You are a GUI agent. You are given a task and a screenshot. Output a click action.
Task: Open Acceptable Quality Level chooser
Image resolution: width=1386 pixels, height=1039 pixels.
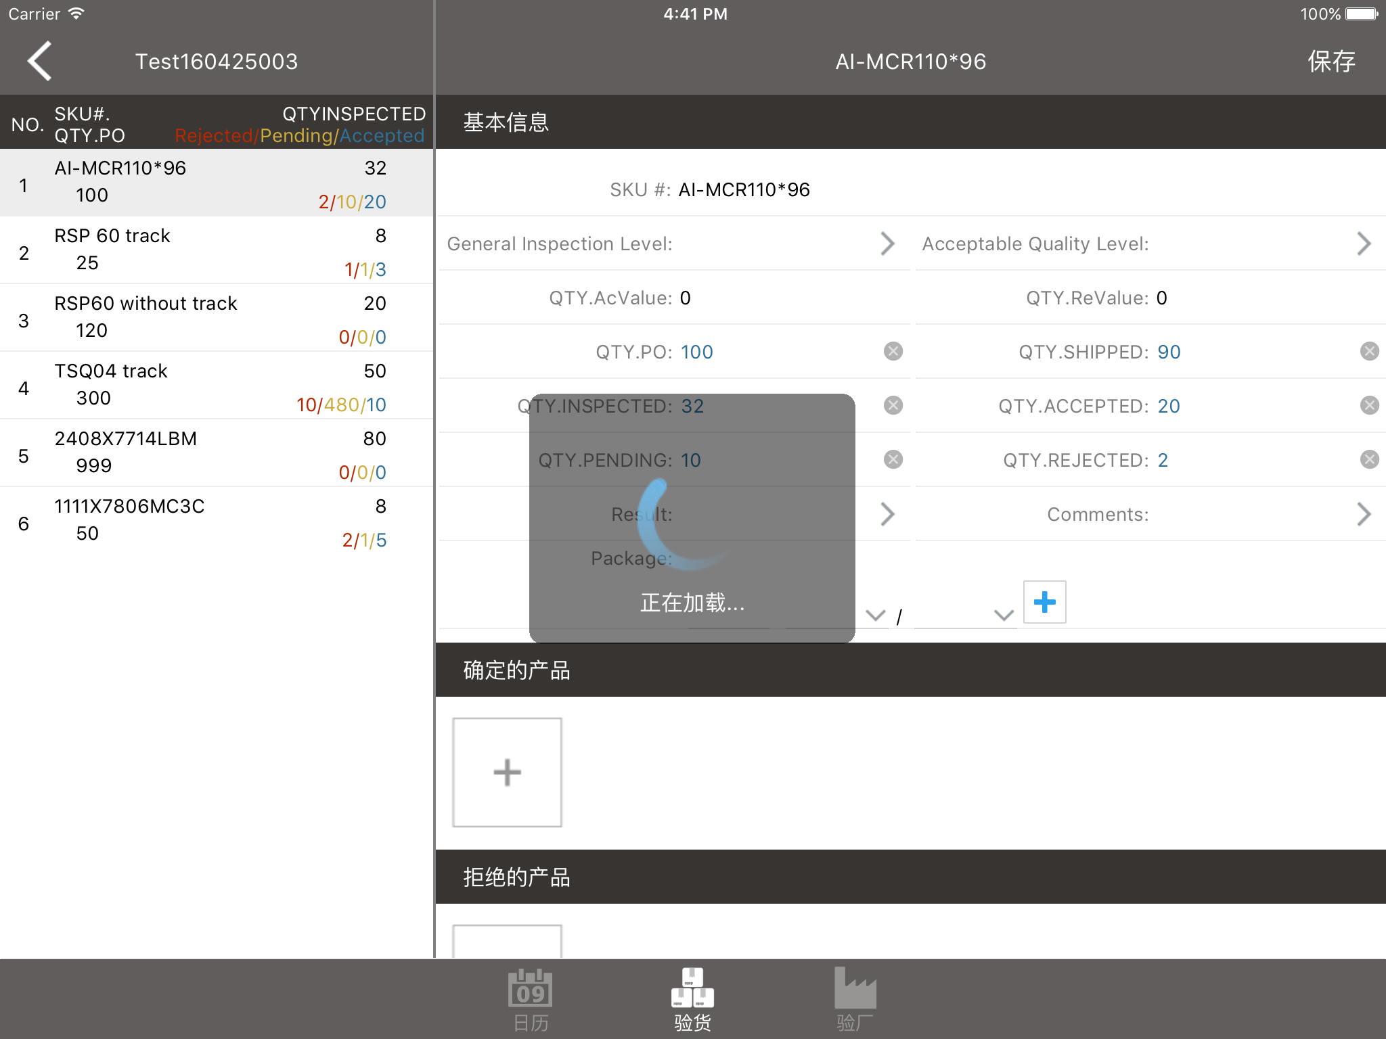coord(1364,244)
